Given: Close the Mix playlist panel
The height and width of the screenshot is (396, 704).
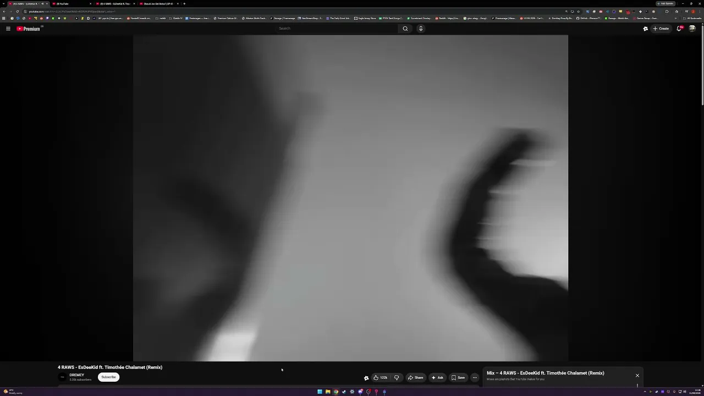Looking at the screenshot, I should tap(637, 376).
